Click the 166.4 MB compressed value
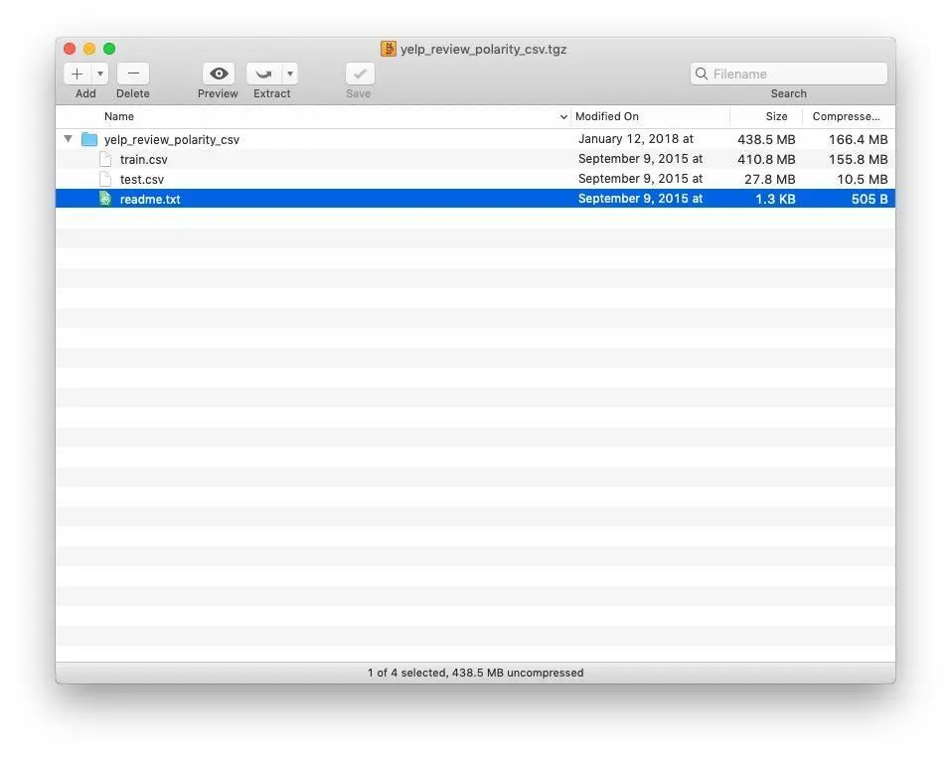 [859, 139]
